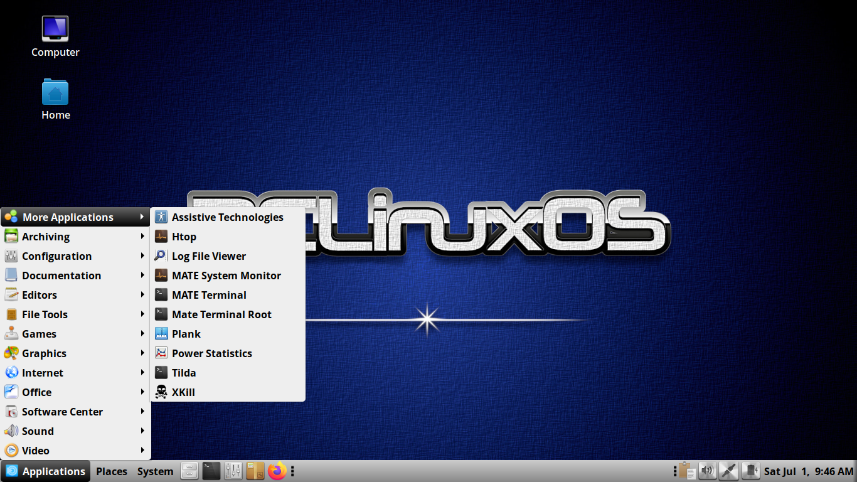This screenshot has width=857, height=482.
Task: Launch Htop from More Applications
Action: pyautogui.click(x=228, y=237)
